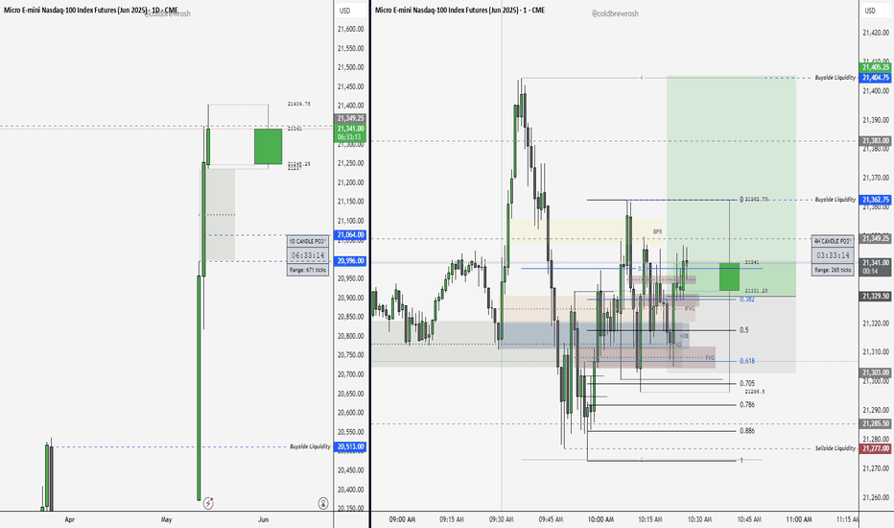Click the Range: 671 ticks cell

[307, 270]
